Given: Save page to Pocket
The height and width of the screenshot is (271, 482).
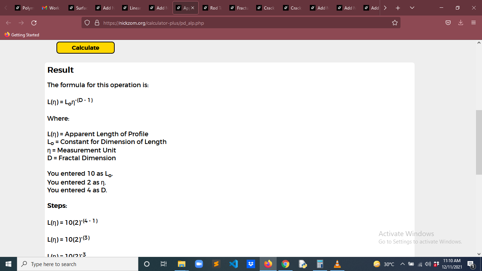Looking at the screenshot, I should [448, 23].
